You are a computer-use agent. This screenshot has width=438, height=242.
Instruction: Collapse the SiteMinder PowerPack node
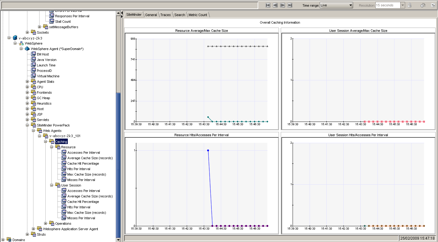tap(27, 125)
